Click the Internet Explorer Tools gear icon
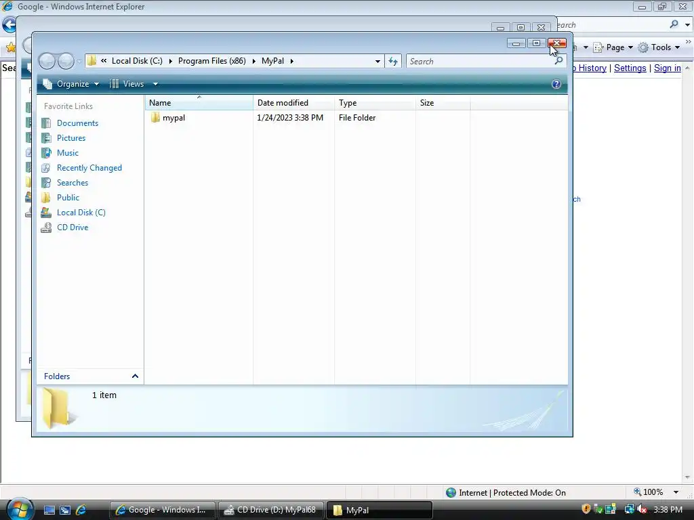694x520 pixels. pos(643,47)
